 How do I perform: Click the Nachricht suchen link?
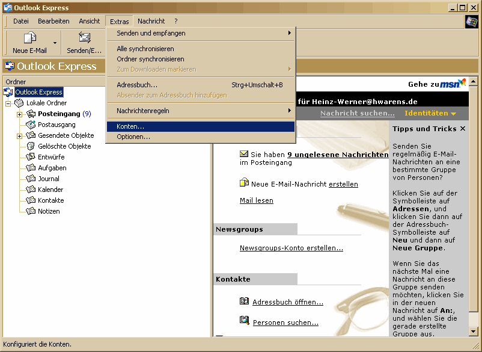pos(358,113)
